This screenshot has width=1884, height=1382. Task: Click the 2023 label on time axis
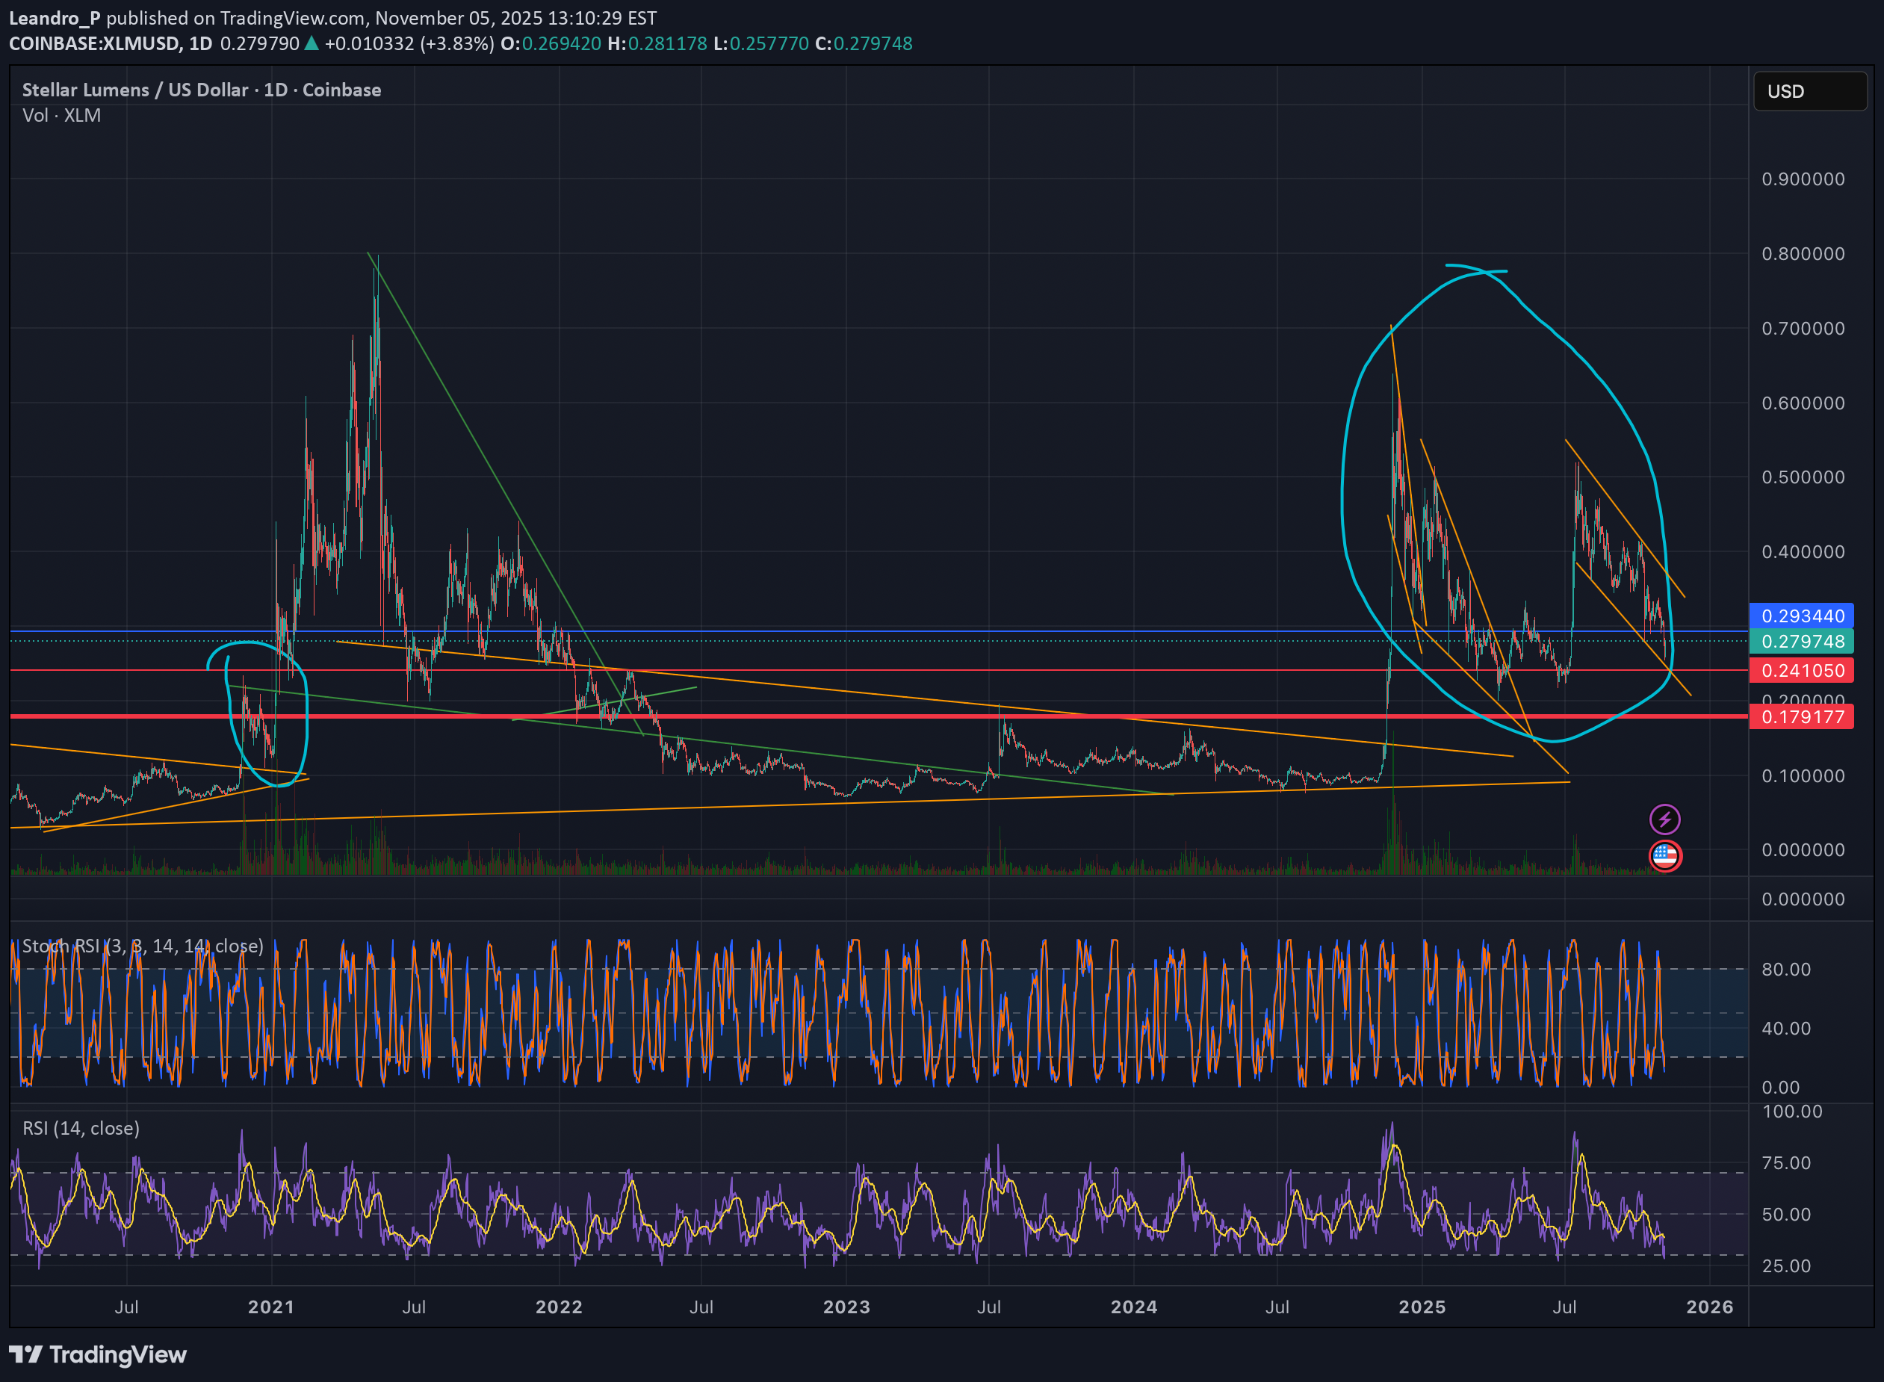(846, 1307)
